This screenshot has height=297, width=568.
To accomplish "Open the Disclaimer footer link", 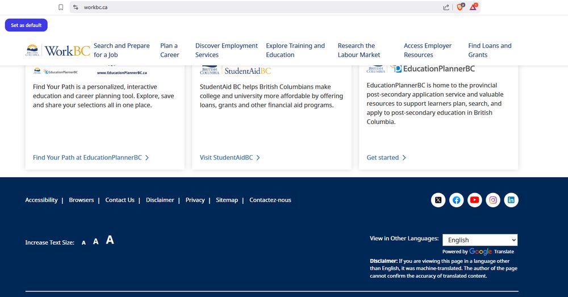I will coord(160,200).
